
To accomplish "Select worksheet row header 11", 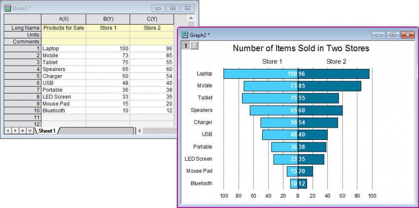I will (23, 117).
